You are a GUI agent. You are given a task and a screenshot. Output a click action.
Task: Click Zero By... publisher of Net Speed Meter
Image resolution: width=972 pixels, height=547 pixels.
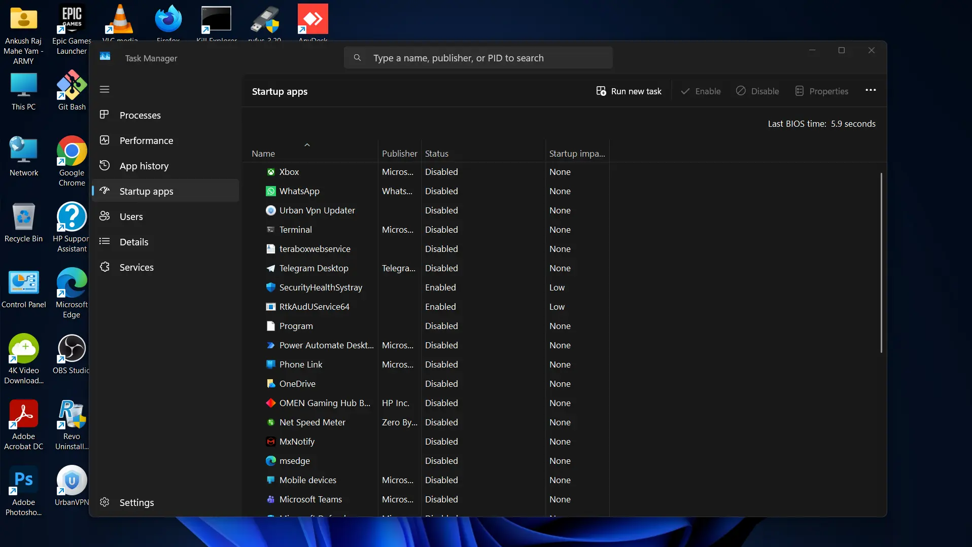click(x=400, y=422)
